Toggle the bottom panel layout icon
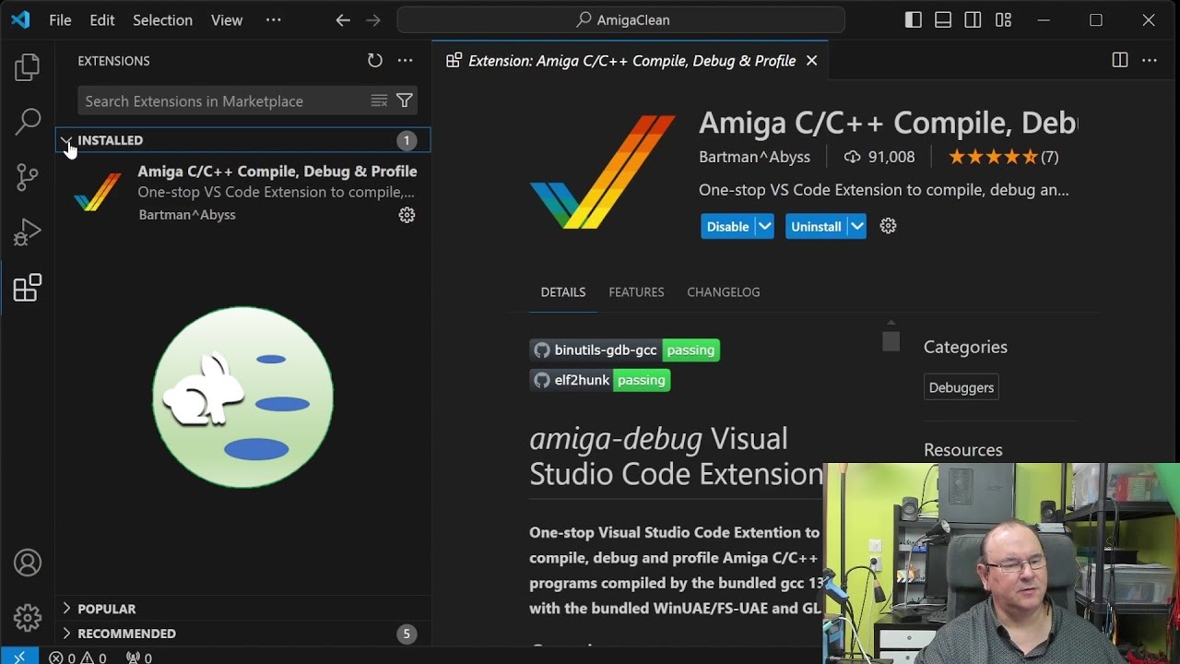The width and height of the screenshot is (1180, 664). 942,20
